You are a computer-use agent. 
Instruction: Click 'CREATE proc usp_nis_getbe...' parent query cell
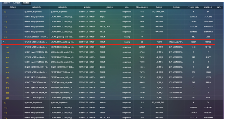point(62,82)
